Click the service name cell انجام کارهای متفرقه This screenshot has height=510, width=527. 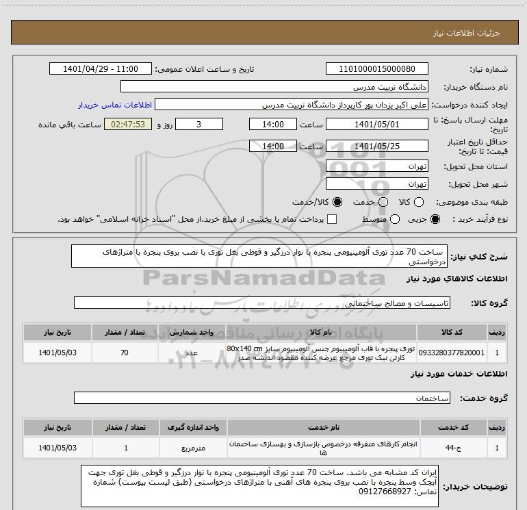(x=323, y=448)
